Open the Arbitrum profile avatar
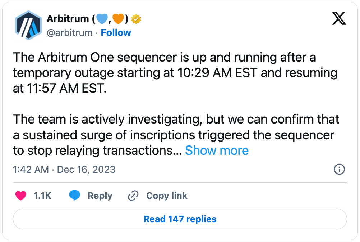360x242 pixels. [28, 26]
